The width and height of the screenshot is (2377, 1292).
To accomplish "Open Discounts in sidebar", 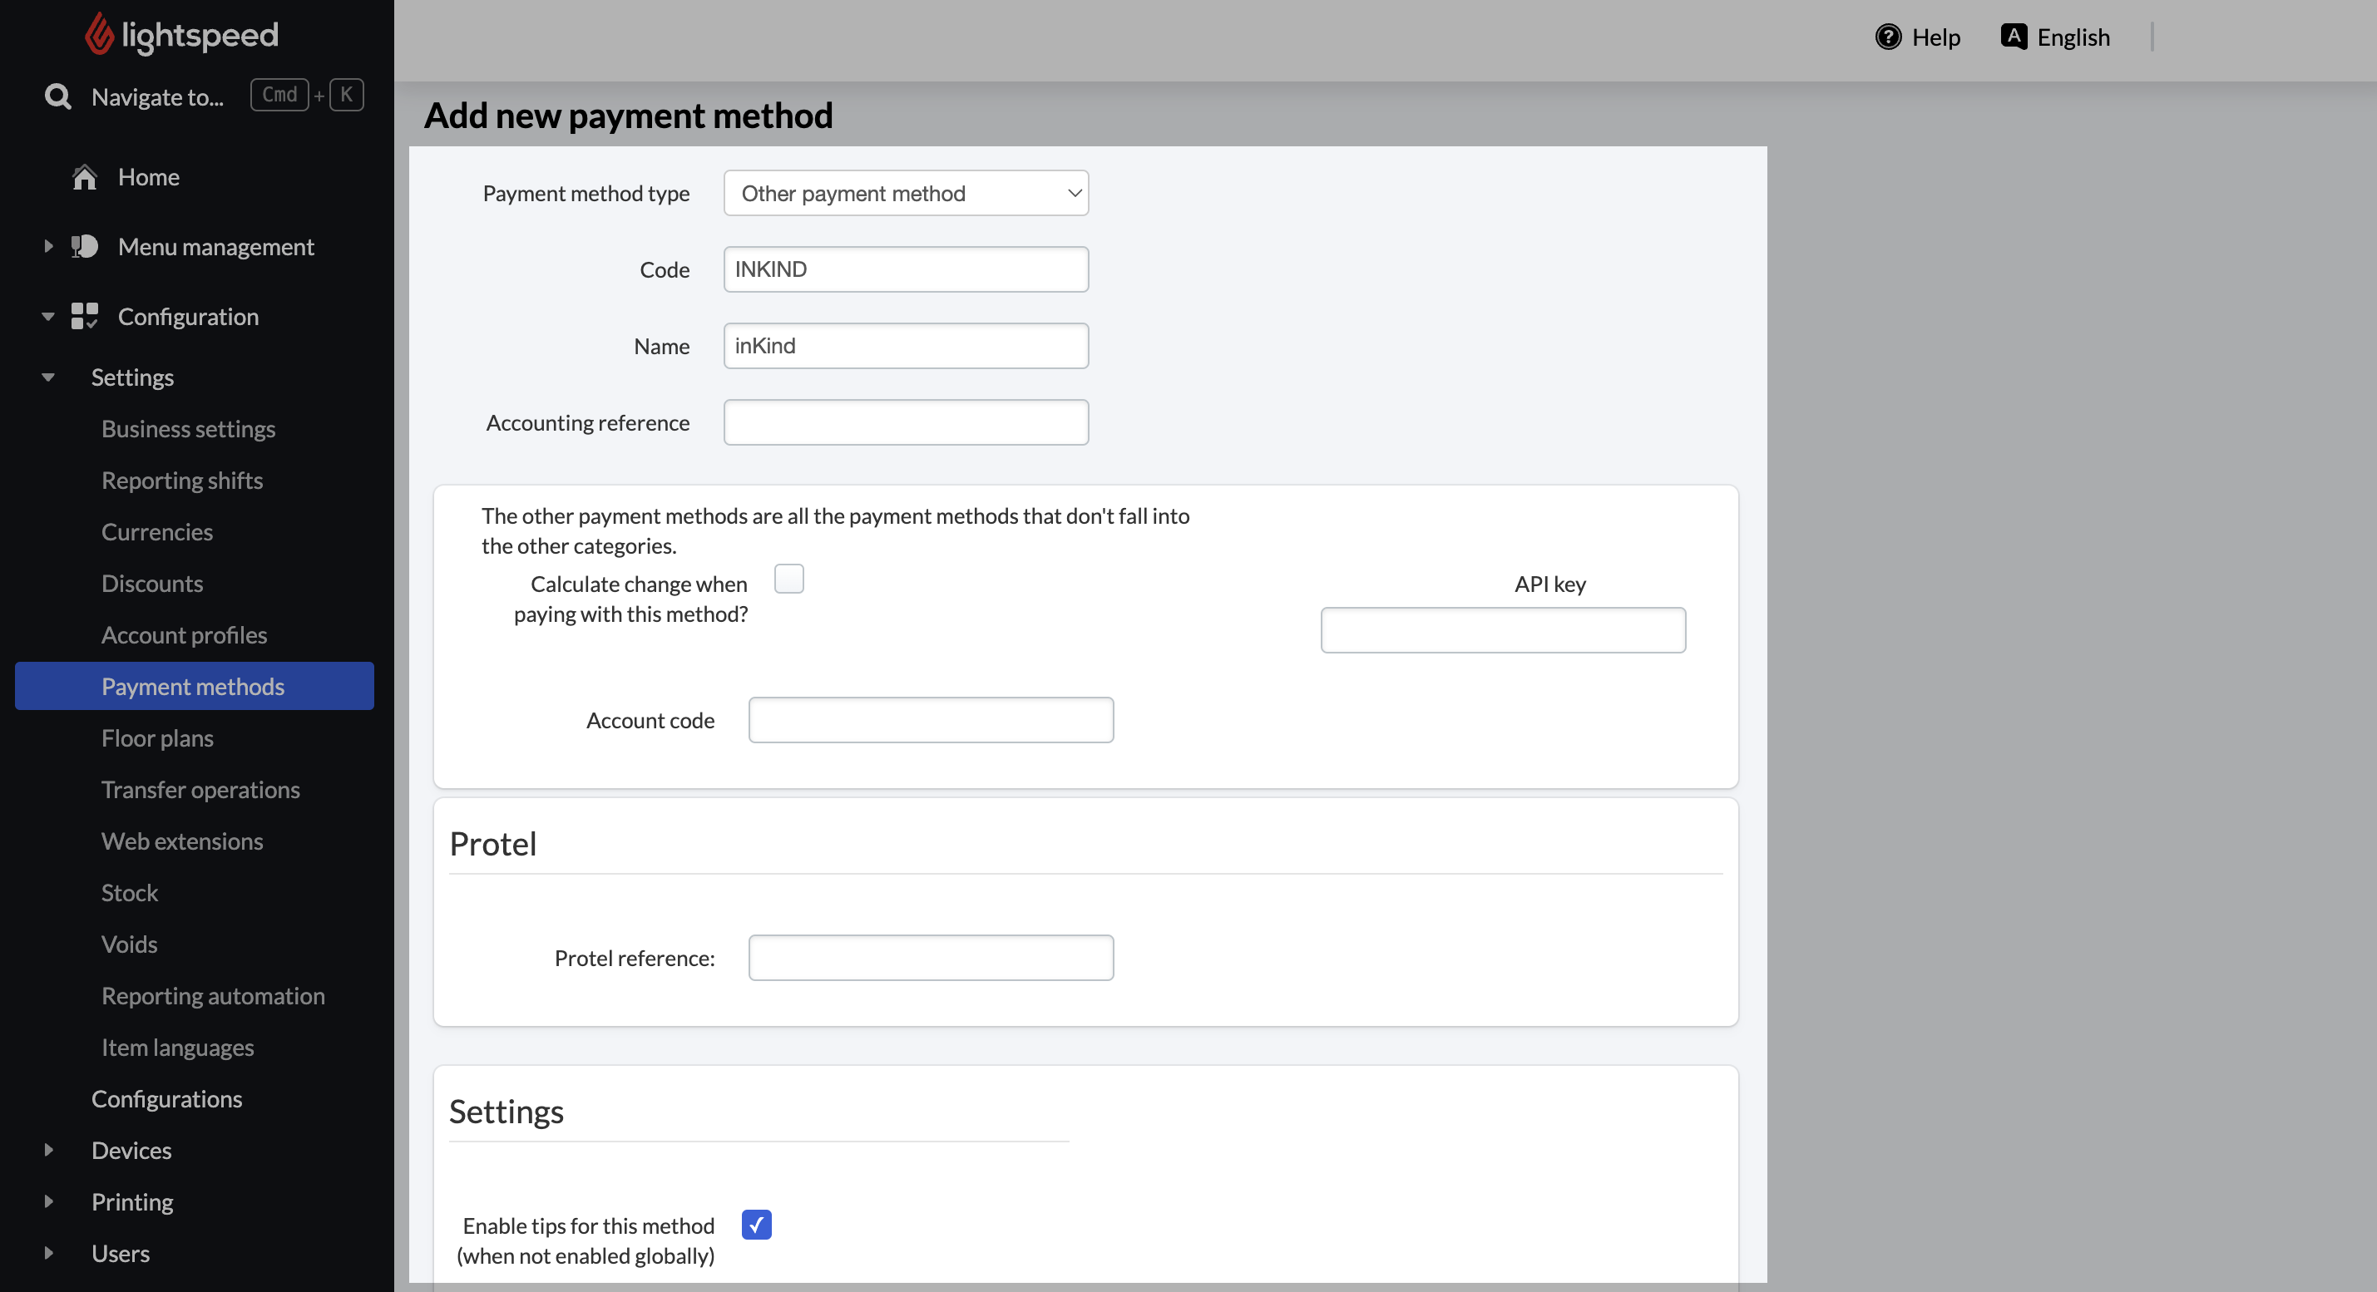I will tap(152, 584).
